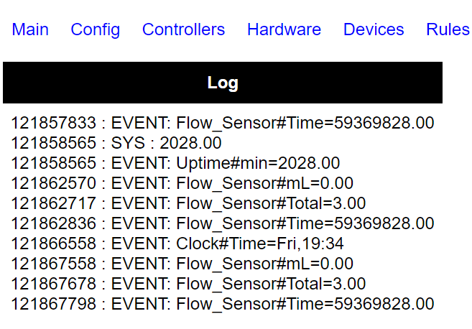Select log line timestamped 121862570
Image resolution: width=472 pixels, height=329 pixels.
[x=182, y=183]
